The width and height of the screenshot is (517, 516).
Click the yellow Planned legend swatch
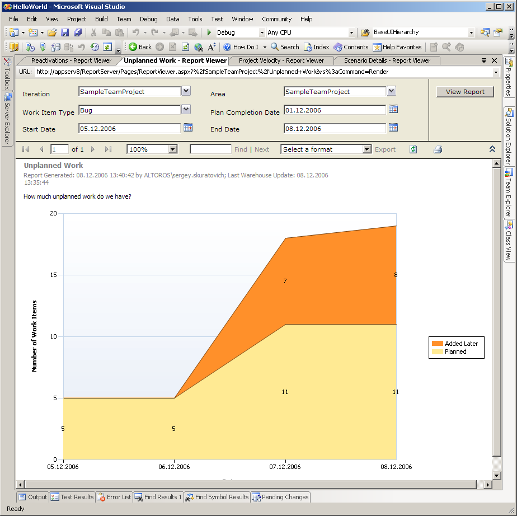[437, 351]
